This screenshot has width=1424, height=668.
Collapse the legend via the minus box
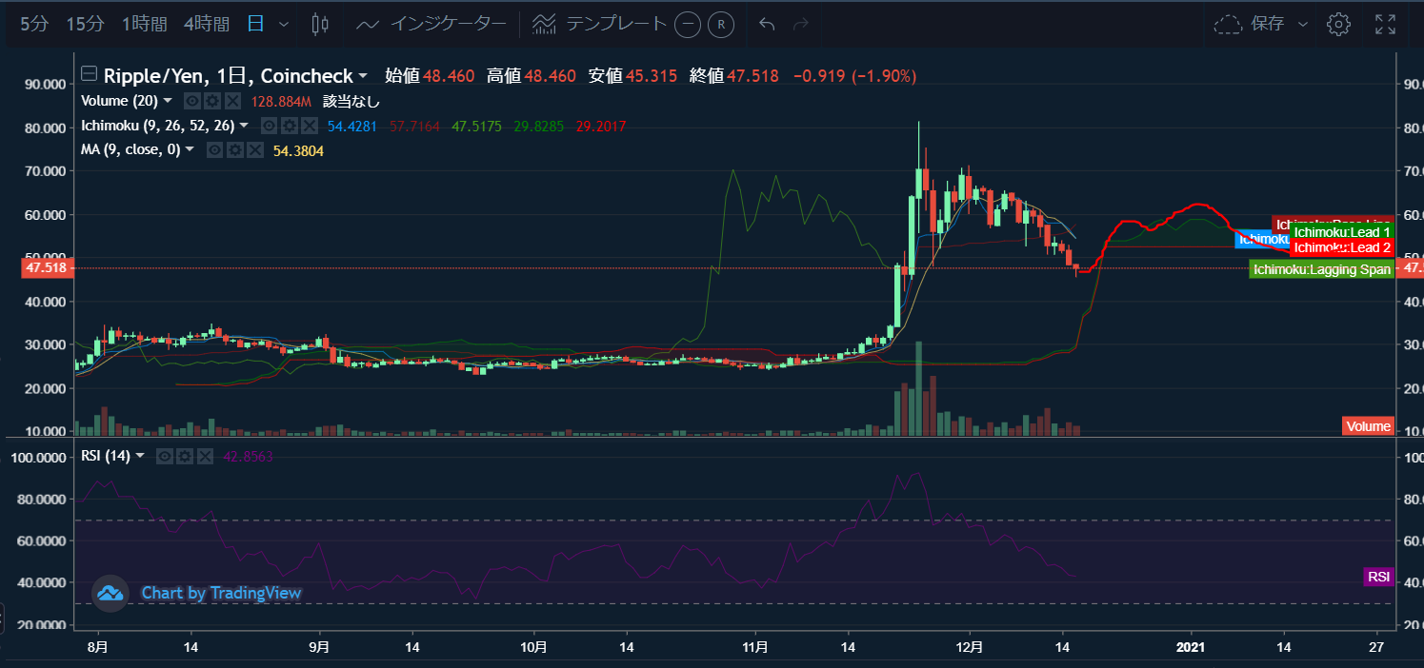(x=89, y=74)
